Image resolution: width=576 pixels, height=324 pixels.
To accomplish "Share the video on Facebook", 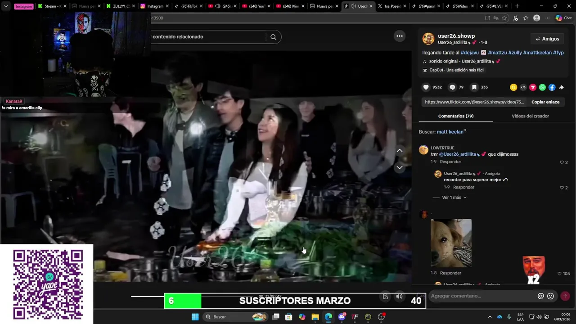I will click(552, 87).
